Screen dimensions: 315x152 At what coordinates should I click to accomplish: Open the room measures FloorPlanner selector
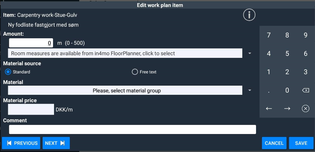click(125, 53)
